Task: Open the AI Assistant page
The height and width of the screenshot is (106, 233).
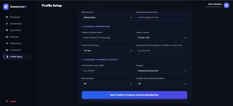Action: coord(18,50)
